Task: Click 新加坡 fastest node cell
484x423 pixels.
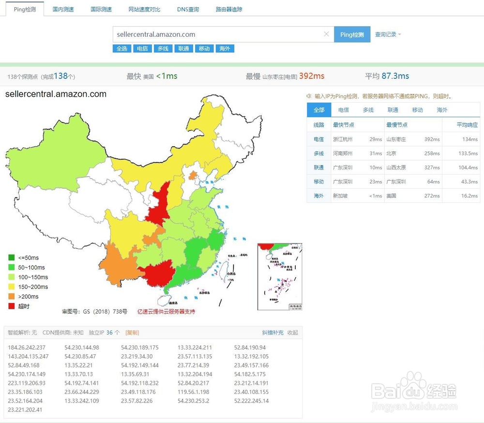Action: coord(340,196)
